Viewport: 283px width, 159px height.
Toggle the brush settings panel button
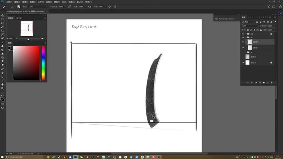click(x=19, y=7)
